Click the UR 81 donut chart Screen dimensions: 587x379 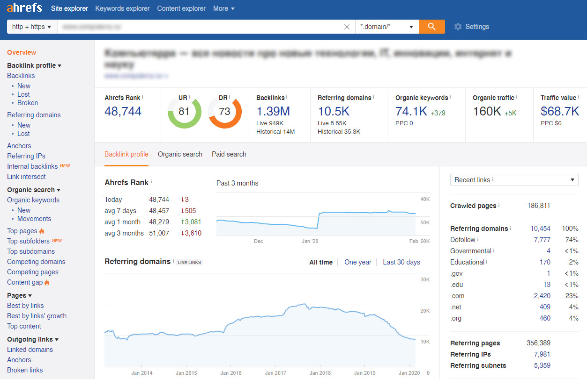click(184, 112)
